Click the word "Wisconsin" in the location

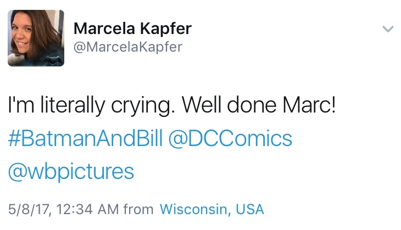(194, 209)
